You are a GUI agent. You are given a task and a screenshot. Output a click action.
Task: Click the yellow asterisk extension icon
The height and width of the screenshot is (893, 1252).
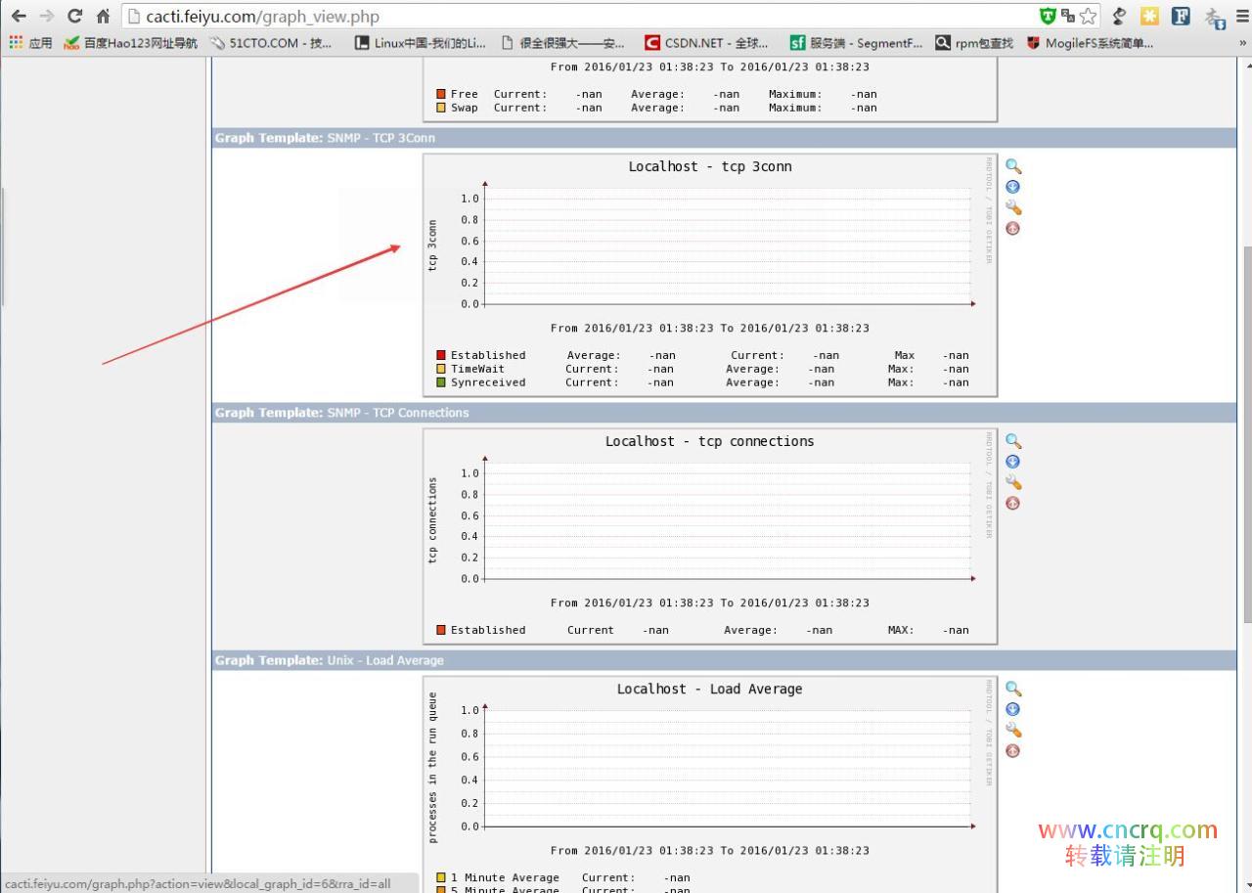coord(1149,16)
